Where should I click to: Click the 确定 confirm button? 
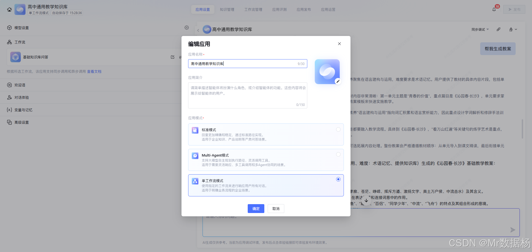(256, 209)
